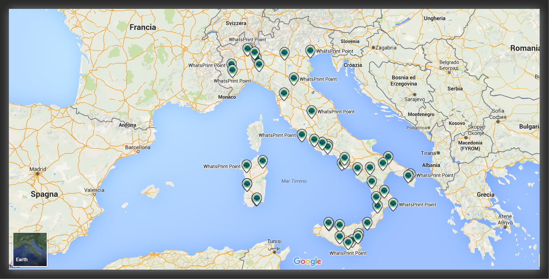Click the Spagna country label

click(x=45, y=194)
